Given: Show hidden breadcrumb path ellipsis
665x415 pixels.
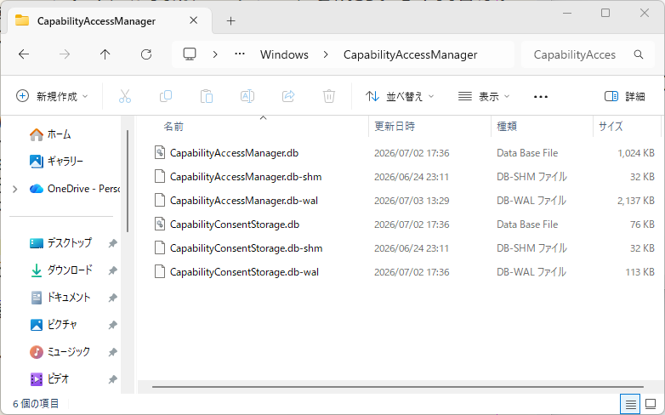Looking at the screenshot, I should tap(240, 54).
